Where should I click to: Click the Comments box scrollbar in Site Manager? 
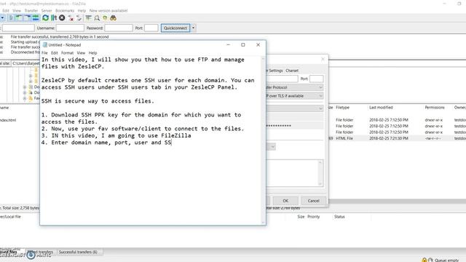click(x=320, y=173)
